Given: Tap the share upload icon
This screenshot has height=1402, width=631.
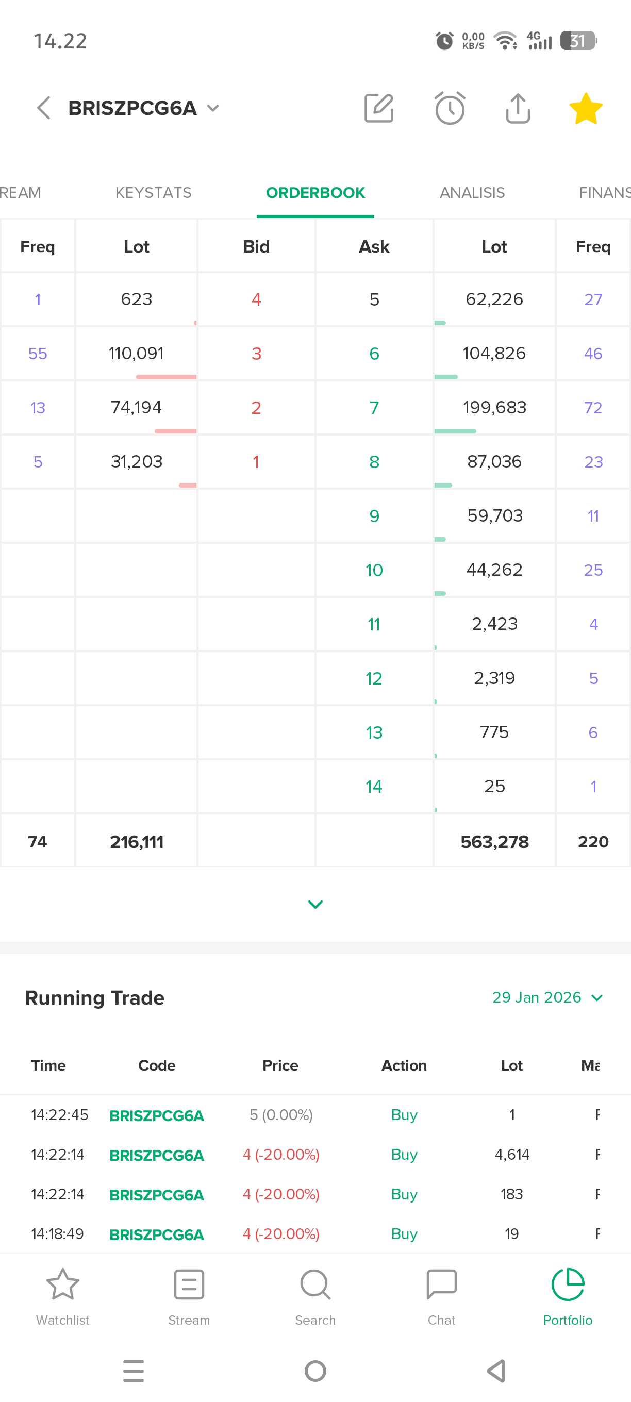Looking at the screenshot, I should pyautogui.click(x=517, y=108).
